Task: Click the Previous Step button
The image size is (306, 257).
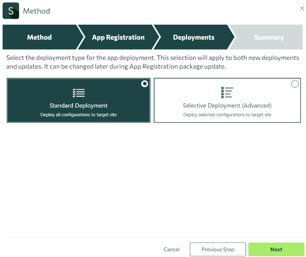Action: 217,249
